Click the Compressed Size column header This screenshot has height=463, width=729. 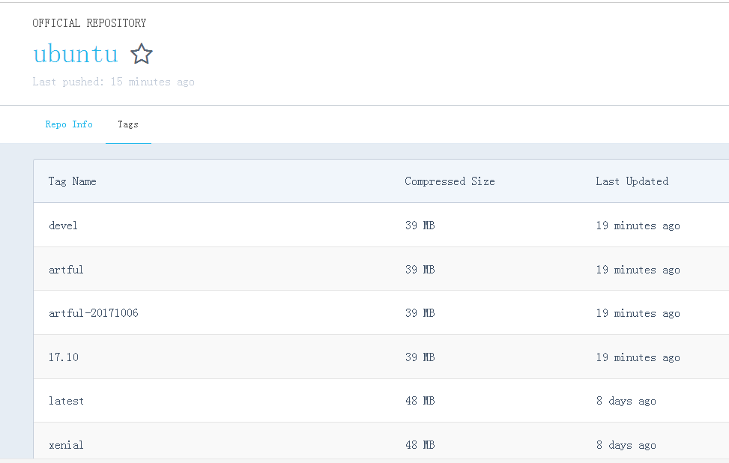[450, 181]
